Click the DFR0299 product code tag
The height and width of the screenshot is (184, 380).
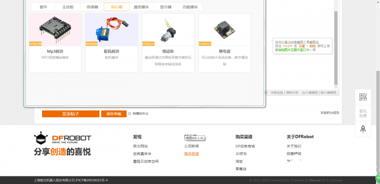click(x=35, y=44)
